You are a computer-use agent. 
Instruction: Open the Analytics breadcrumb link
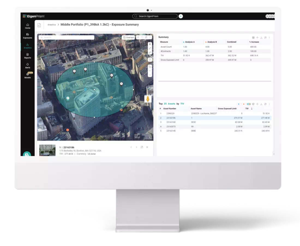tap(52, 25)
